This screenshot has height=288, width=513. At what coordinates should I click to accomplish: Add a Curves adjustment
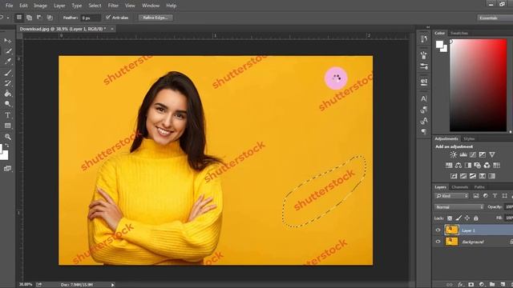click(473, 154)
